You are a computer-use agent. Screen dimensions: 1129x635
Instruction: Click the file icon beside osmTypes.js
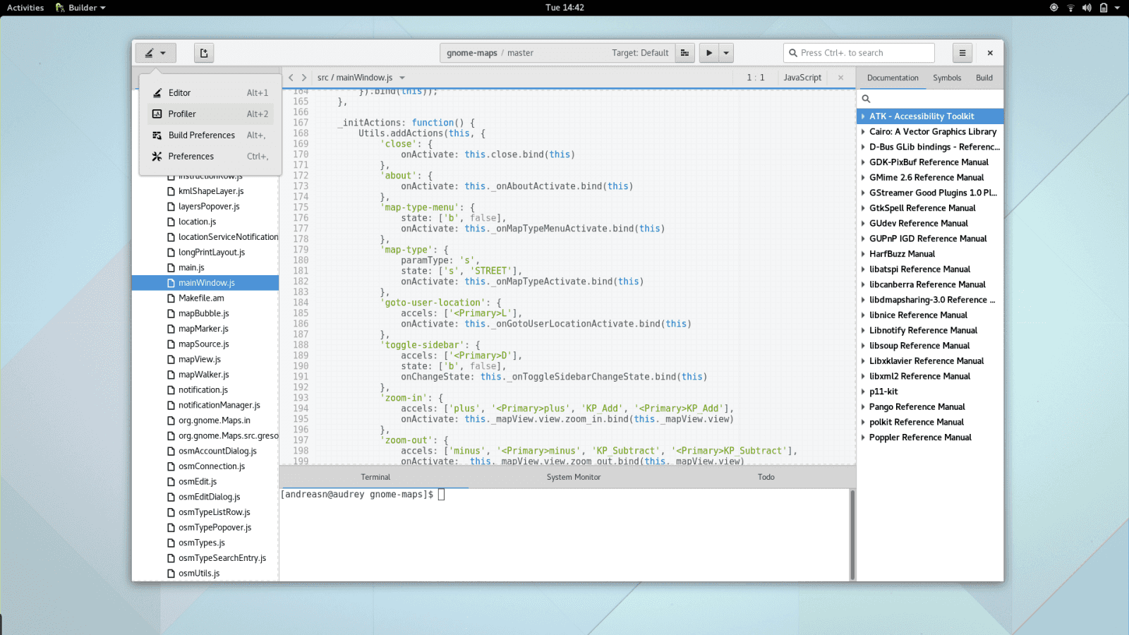[x=171, y=543]
